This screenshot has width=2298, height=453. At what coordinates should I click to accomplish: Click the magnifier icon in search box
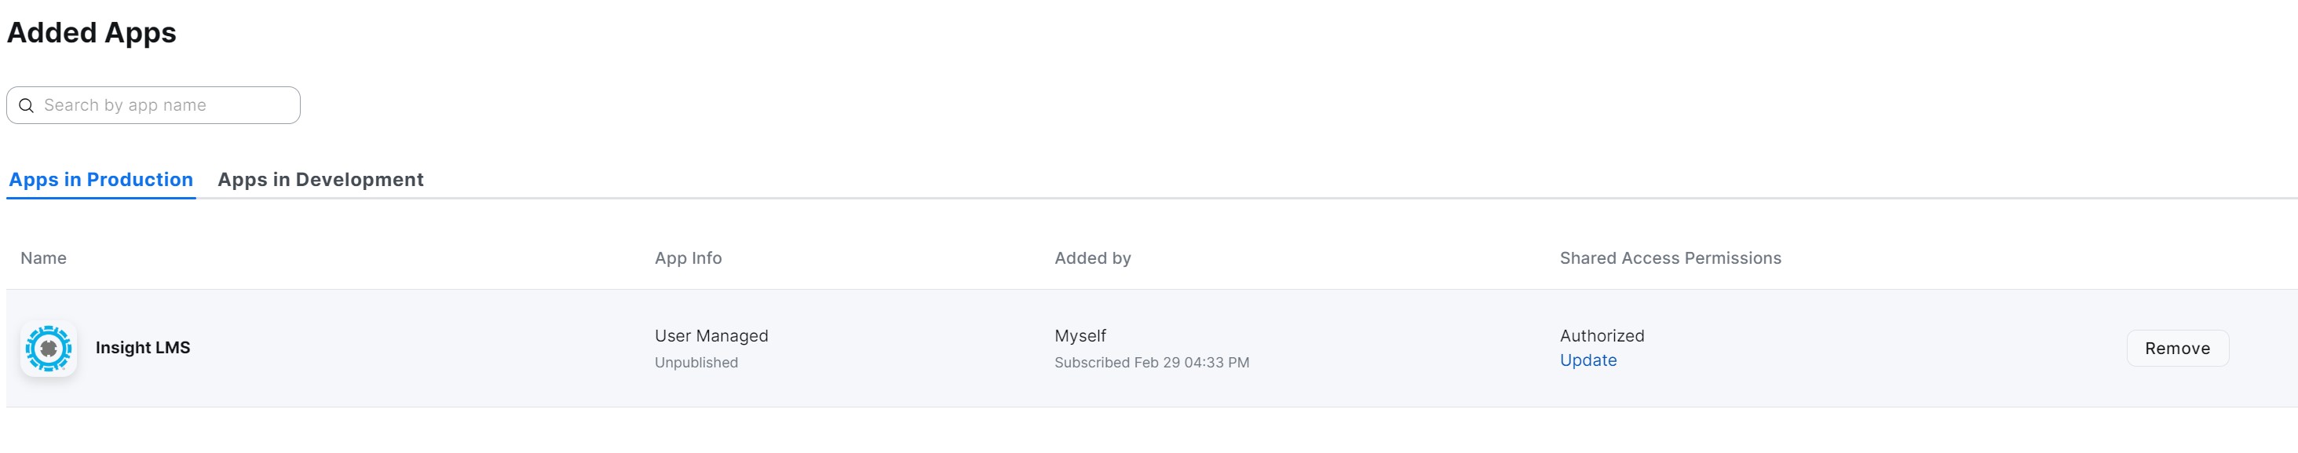tap(27, 105)
